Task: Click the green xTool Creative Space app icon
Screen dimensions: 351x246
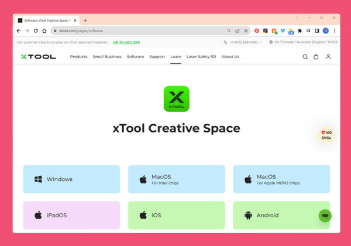Action: tap(177, 99)
